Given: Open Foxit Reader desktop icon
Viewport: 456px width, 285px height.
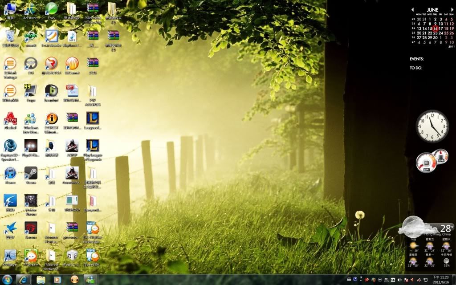Looking at the screenshot, I should (x=51, y=36).
